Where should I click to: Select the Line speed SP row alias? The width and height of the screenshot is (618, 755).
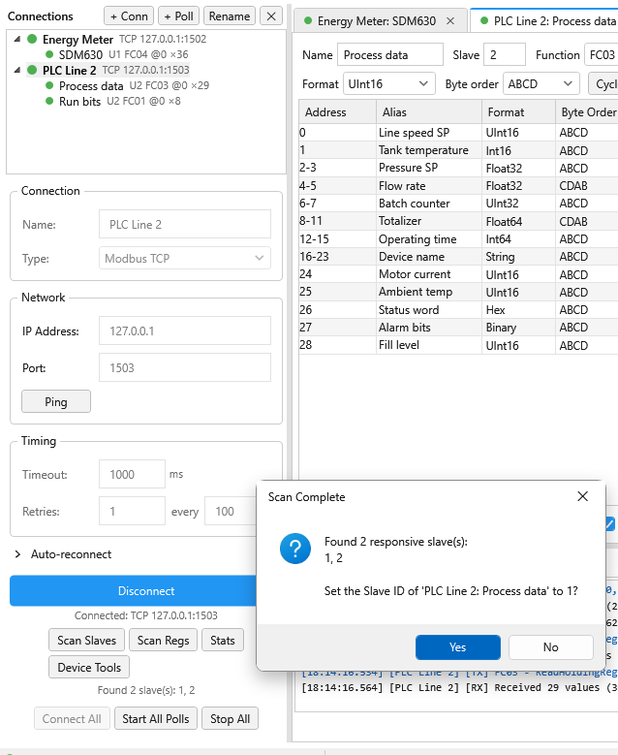(x=429, y=133)
